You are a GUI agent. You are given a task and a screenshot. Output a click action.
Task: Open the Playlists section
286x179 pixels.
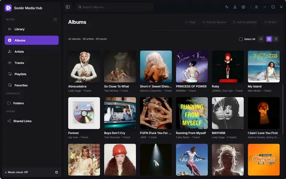coord(31,74)
